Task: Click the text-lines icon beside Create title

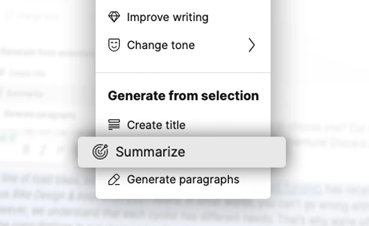Action: point(114,125)
